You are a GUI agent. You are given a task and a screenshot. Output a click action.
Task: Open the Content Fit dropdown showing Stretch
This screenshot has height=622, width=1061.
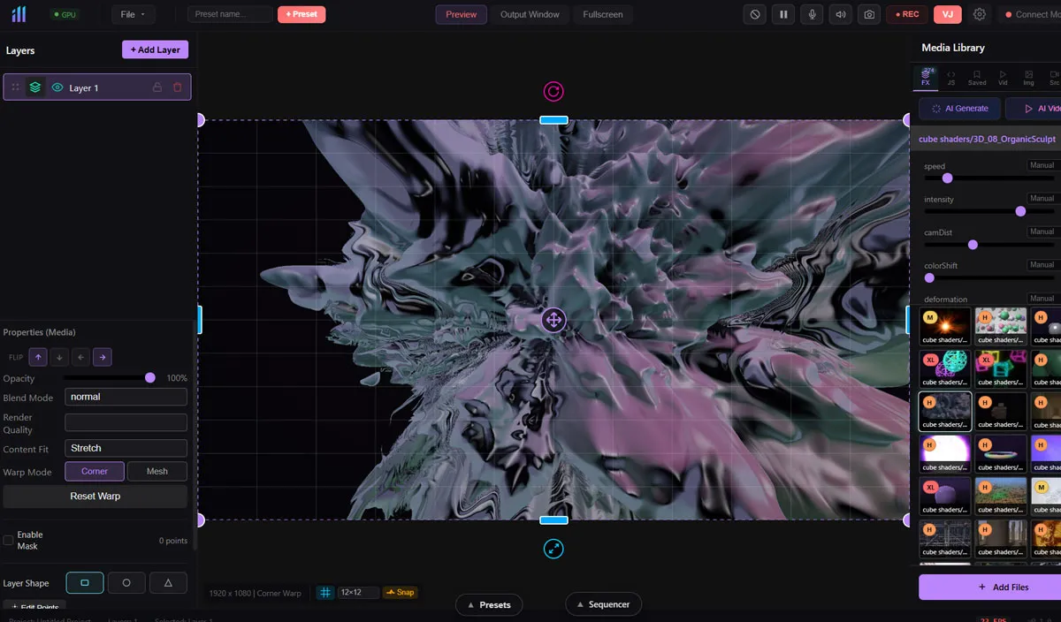(126, 448)
